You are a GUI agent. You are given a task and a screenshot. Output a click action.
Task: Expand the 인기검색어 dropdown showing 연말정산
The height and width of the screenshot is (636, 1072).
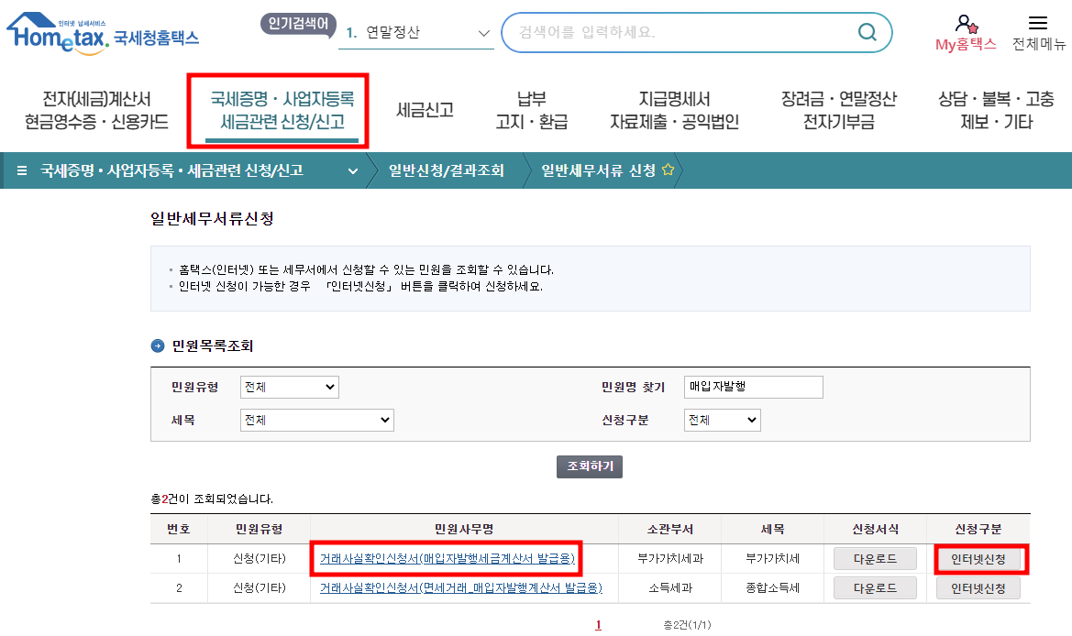tap(484, 31)
